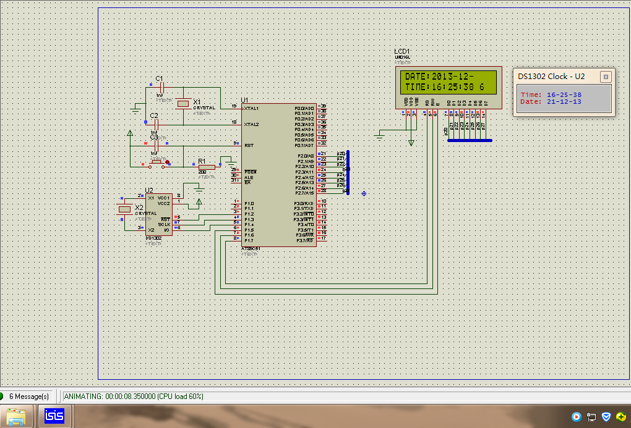This screenshot has height=428, width=631.
Task: Click the ground symbol above U2 VCC1
Action: (199, 190)
